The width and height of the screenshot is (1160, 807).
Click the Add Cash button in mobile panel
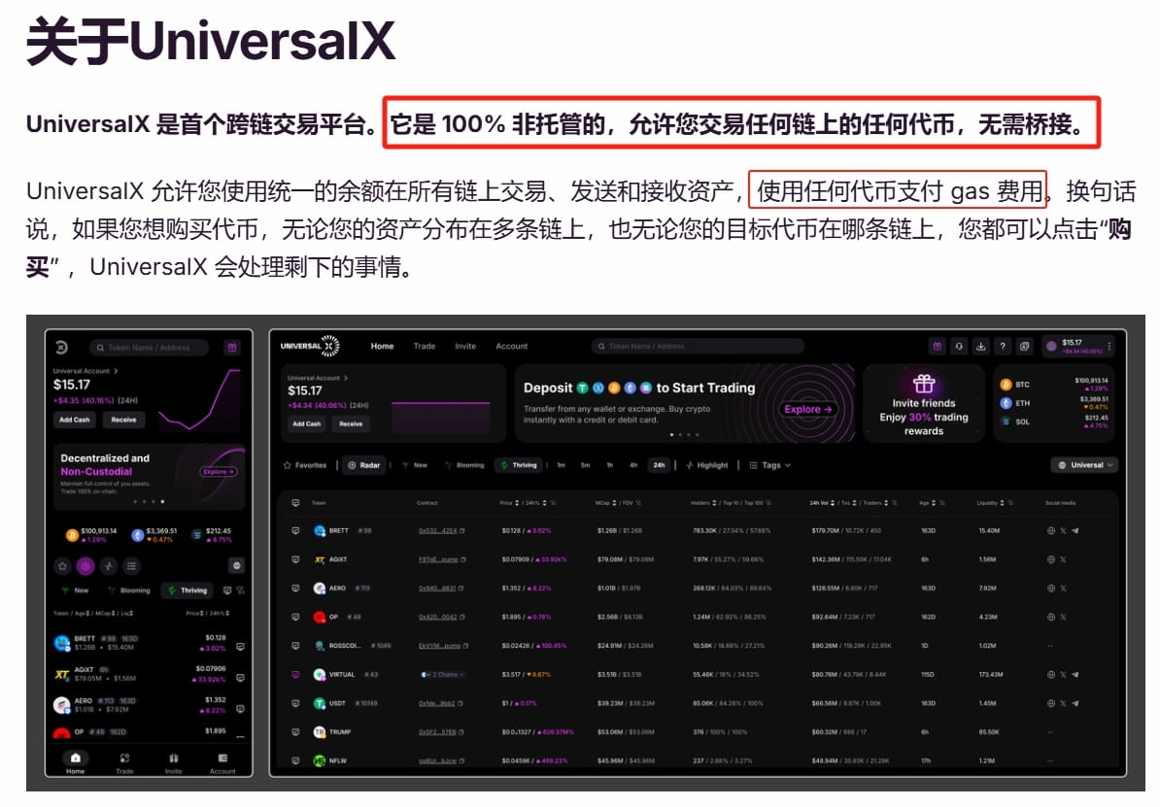[x=75, y=420]
